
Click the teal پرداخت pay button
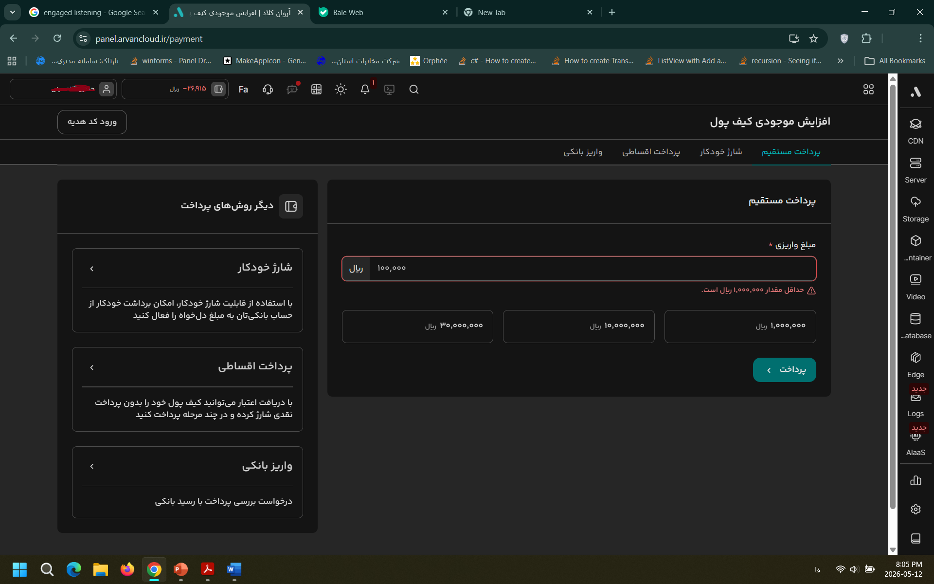[x=784, y=370]
